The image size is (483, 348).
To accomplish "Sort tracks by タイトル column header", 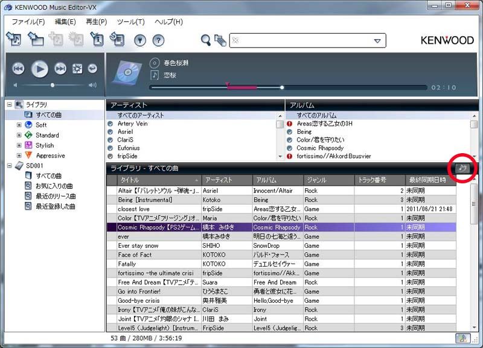I will (x=159, y=180).
